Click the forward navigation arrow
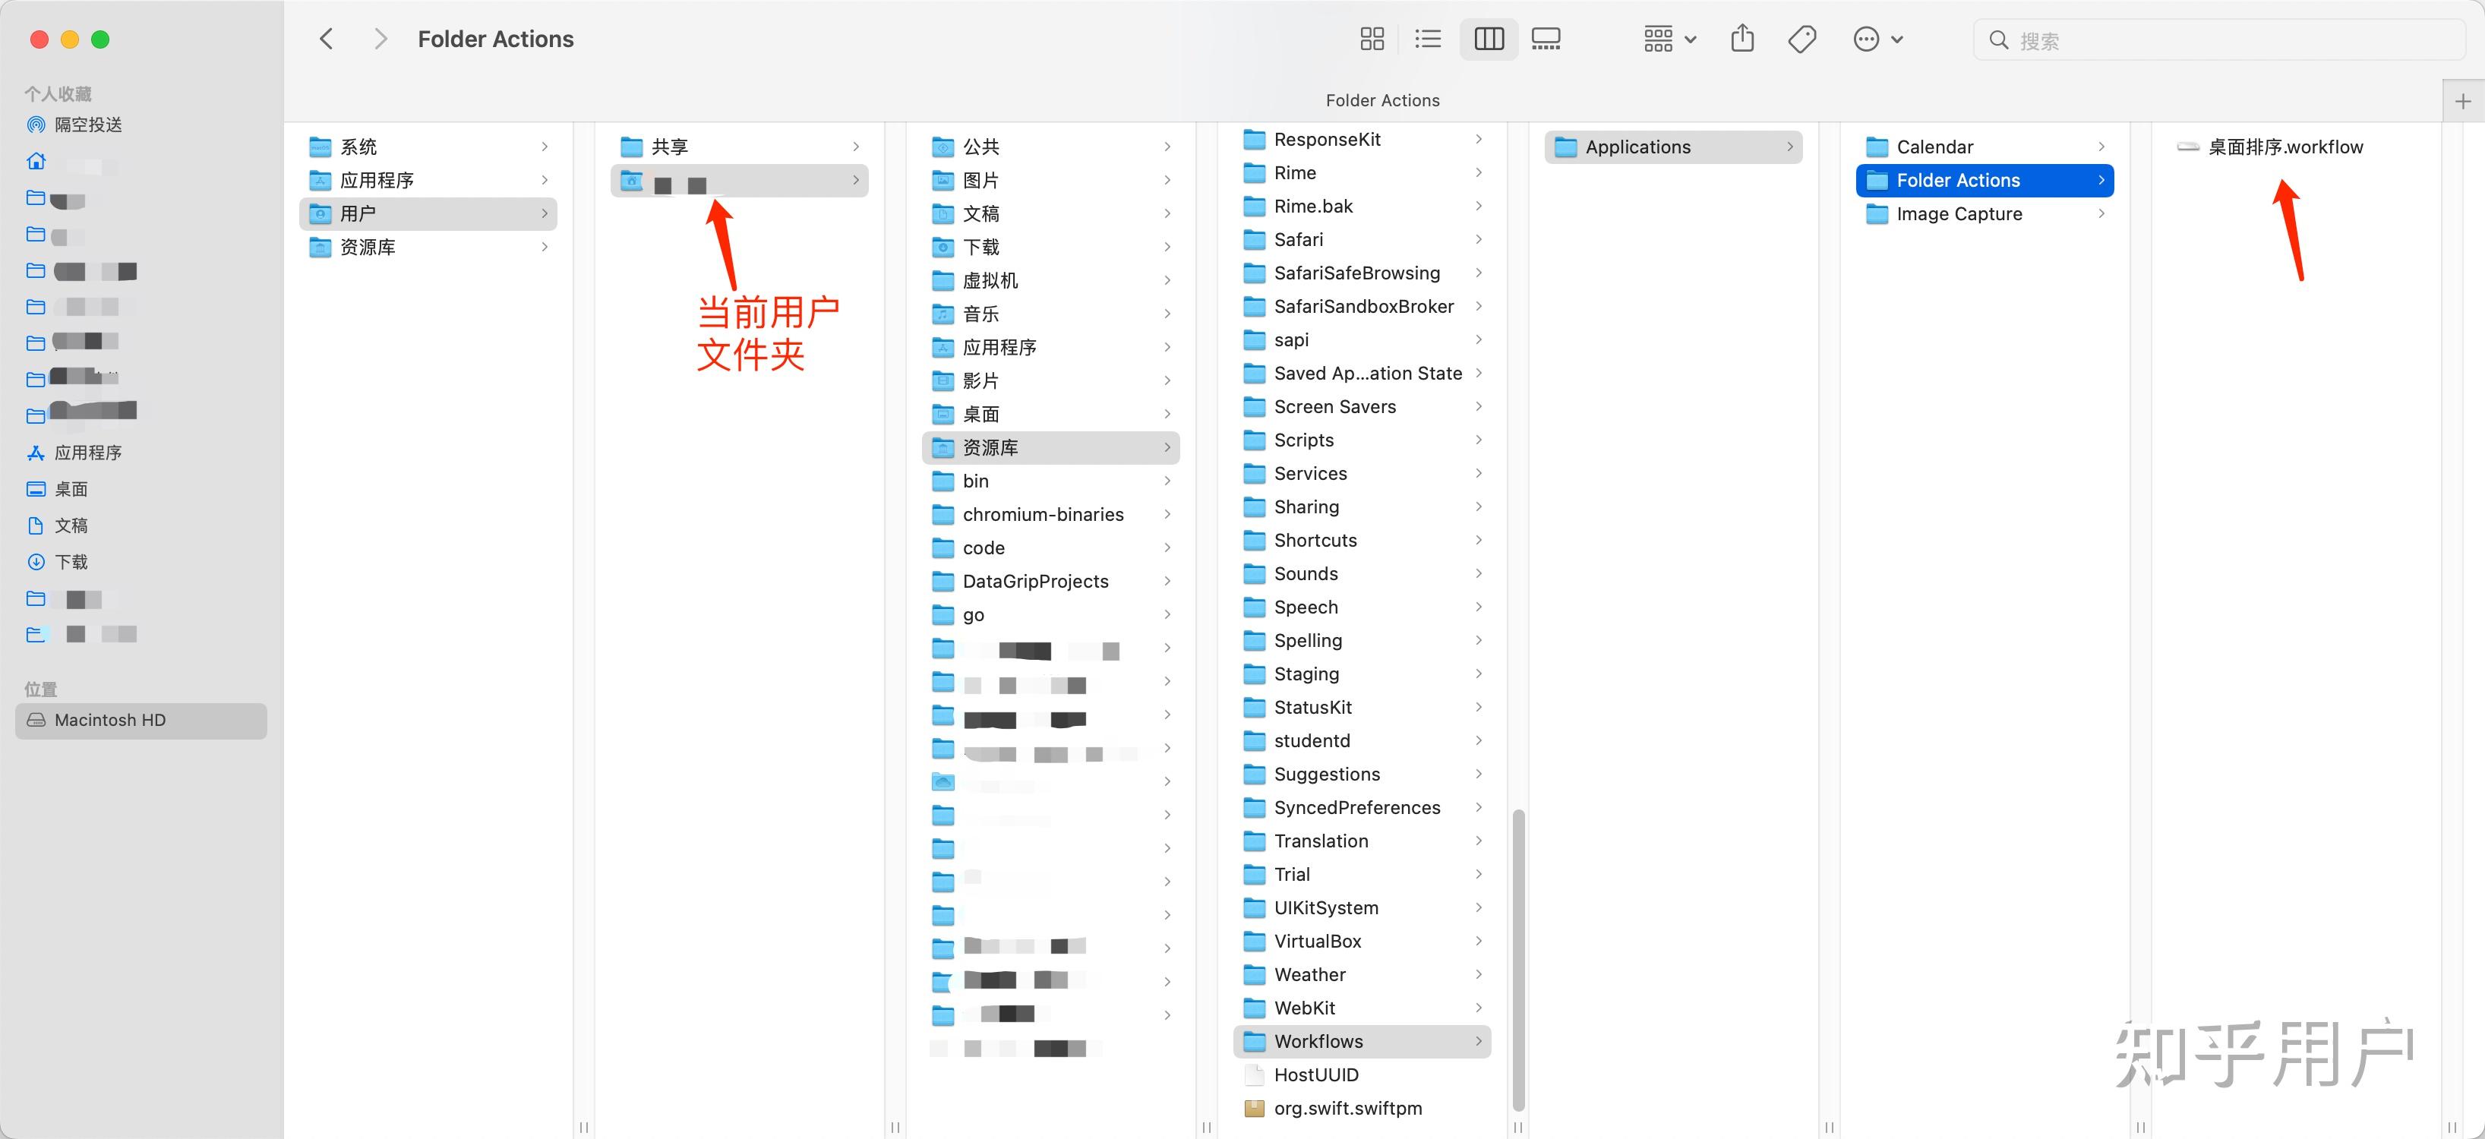Image resolution: width=2485 pixels, height=1139 pixels. point(380,39)
